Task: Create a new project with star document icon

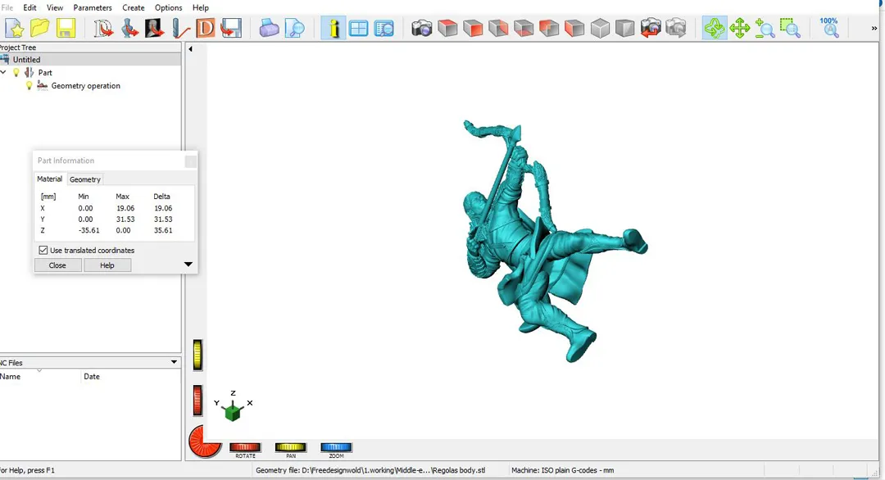Action: [x=14, y=28]
